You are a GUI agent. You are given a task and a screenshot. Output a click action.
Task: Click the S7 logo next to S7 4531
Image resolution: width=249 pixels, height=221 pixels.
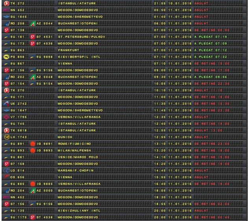(x=32, y=37)
